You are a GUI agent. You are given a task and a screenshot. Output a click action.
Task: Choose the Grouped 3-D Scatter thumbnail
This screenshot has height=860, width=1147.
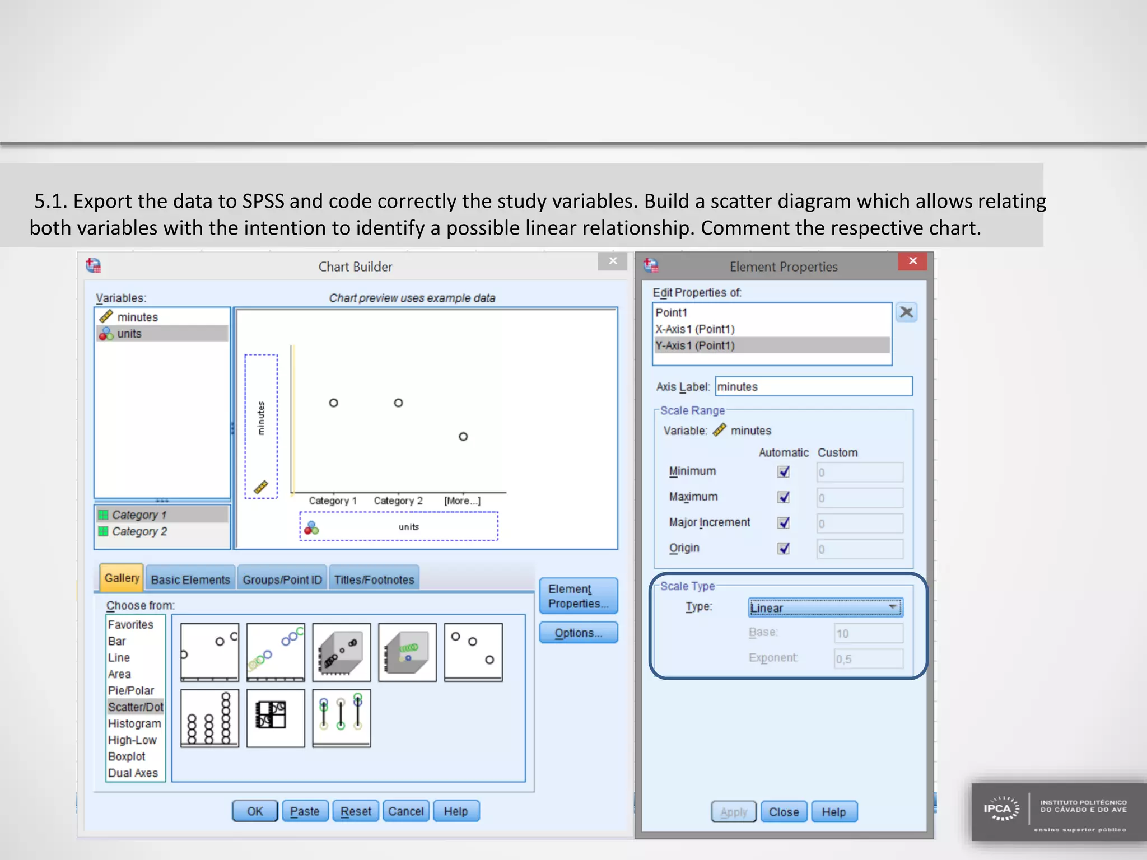point(407,652)
